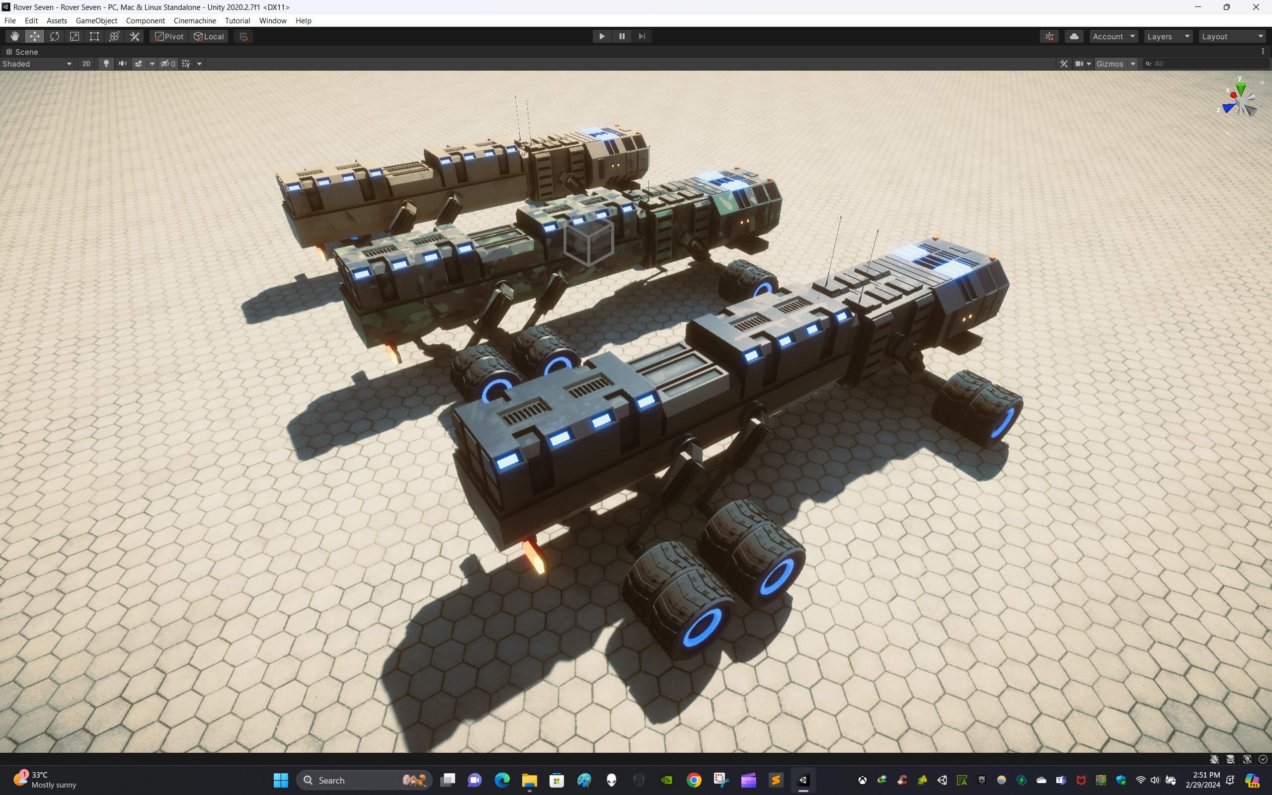
Task: Select the Scale tool
Action: click(x=75, y=36)
